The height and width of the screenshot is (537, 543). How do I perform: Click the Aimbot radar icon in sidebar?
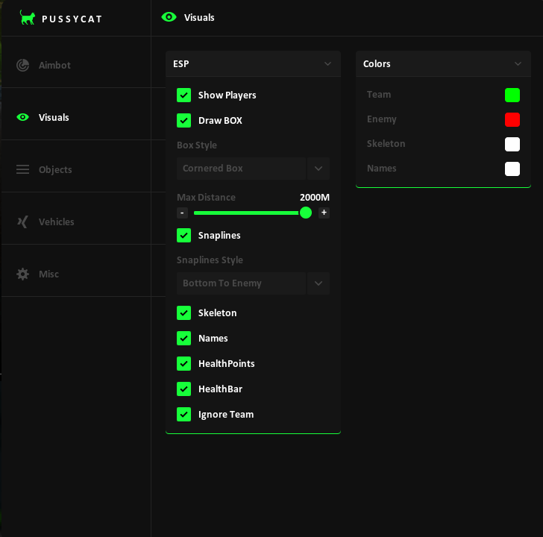pos(23,65)
